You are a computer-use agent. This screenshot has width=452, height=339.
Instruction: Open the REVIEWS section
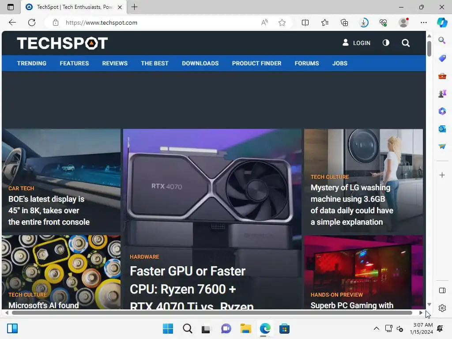pos(115,63)
